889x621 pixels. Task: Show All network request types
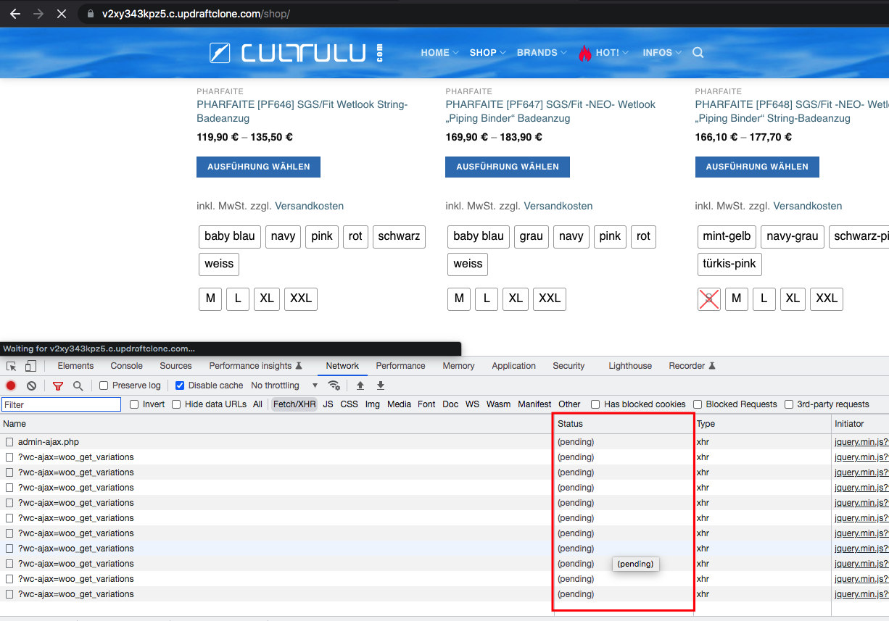pos(257,404)
